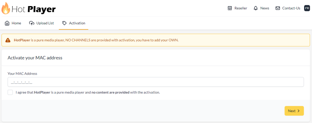Viewport: 312px width, 123px height.
Task: Click the Home house icon
Action: pyautogui.click(x=7, y=23)
